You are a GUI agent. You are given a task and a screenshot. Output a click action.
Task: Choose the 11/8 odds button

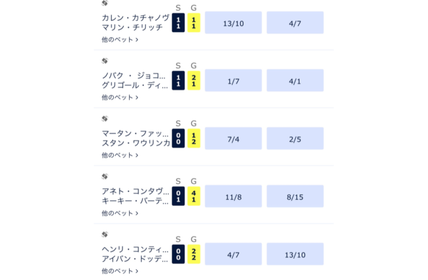(233, 197)
